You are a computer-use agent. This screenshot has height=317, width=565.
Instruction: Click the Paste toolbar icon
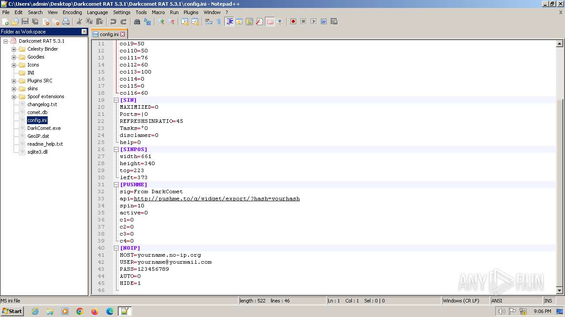pos(100,22)
